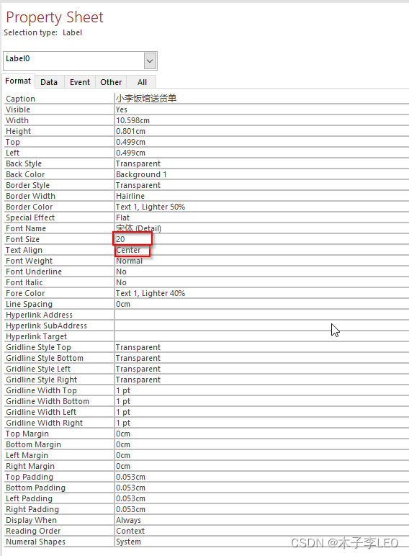The height and width of the screenshot is (556, 409).
Task: Click the Border Color property value
Action: (x=261, y=207)
